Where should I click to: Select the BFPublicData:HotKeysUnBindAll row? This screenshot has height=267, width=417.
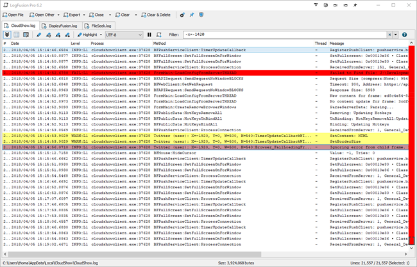click(205, 118)
